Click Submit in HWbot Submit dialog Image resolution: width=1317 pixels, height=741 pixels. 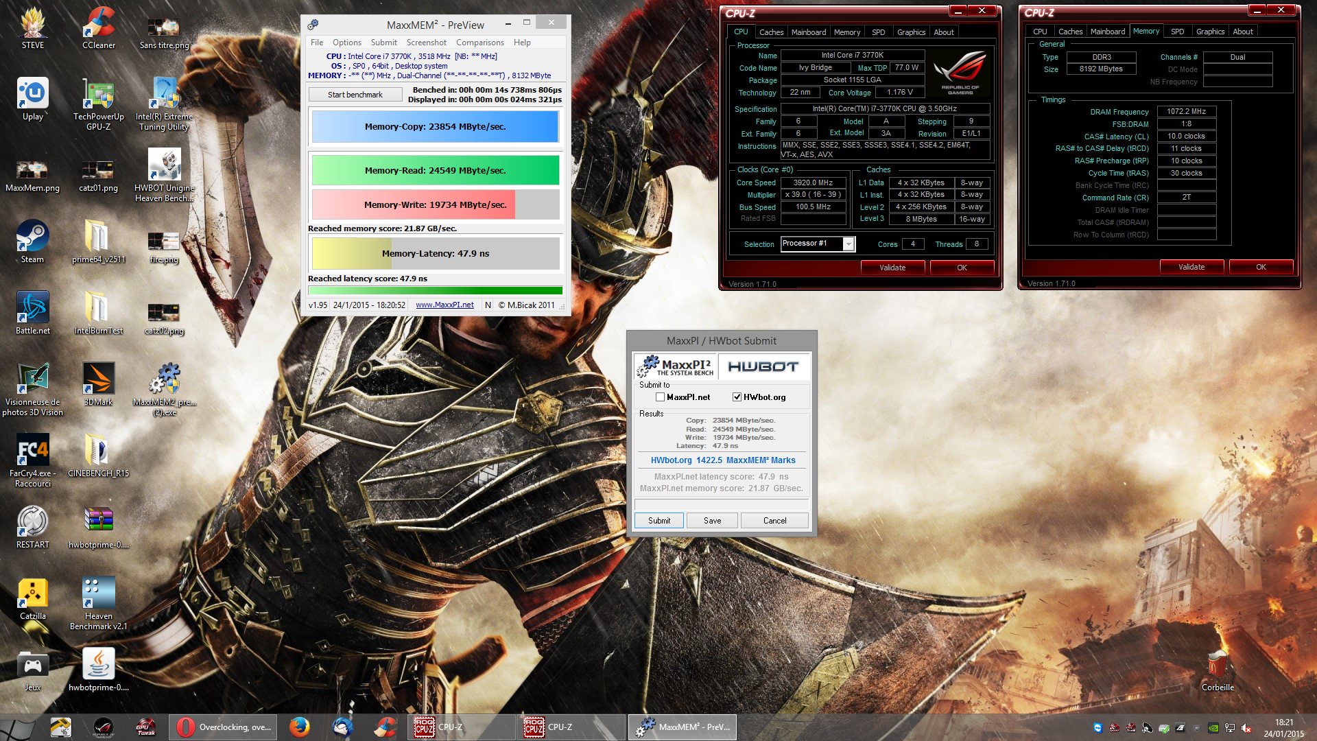[x=659, y=521]
